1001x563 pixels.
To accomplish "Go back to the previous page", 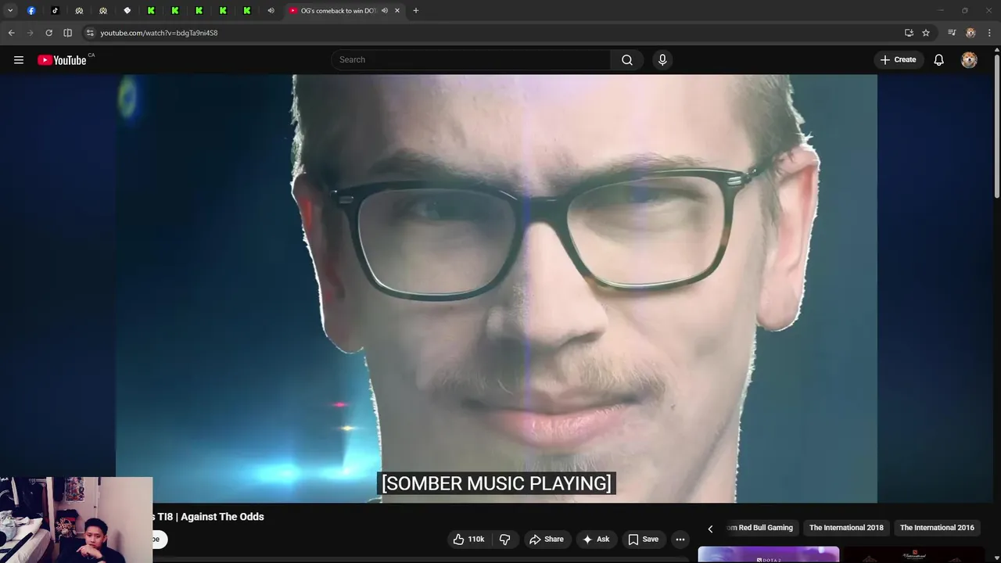I will click(12, 33).
